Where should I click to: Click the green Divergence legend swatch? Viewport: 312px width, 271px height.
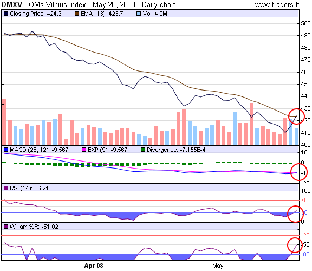point(143,150)
